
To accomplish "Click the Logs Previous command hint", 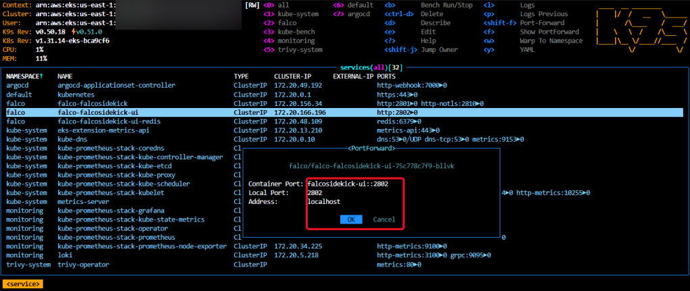I will tap(544, 14).
